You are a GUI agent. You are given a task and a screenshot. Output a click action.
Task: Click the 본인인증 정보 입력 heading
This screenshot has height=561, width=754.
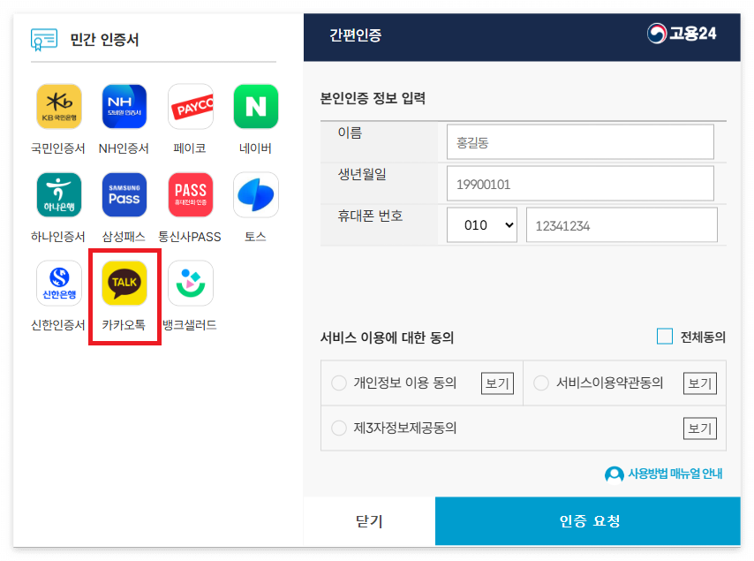coord(373,99)
